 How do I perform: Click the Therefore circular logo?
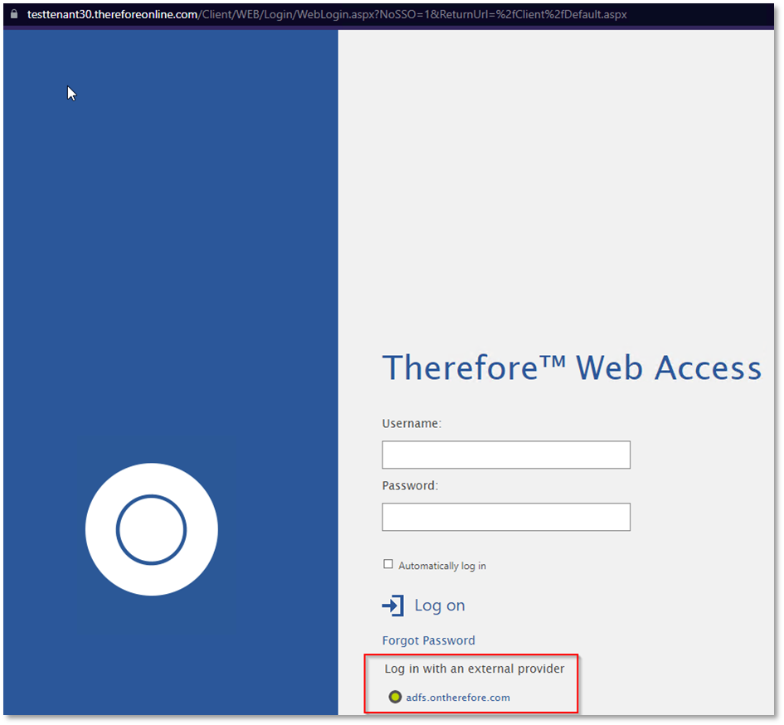tap(152, 529)
